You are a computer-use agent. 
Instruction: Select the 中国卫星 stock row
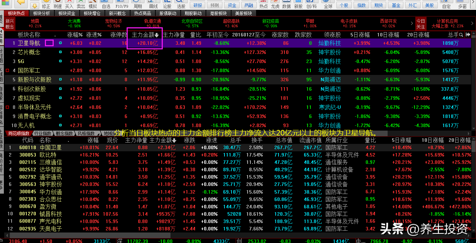click(238, 147)
